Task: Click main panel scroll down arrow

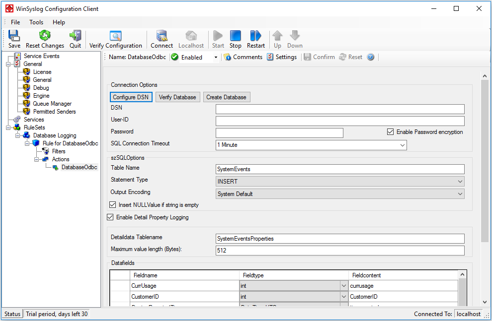Action: [x=485, y=302]
